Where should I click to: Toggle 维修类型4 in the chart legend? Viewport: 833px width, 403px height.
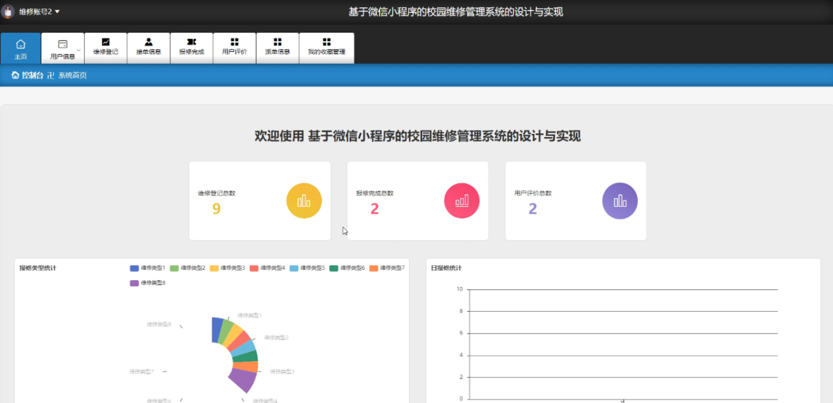point(268,268)
